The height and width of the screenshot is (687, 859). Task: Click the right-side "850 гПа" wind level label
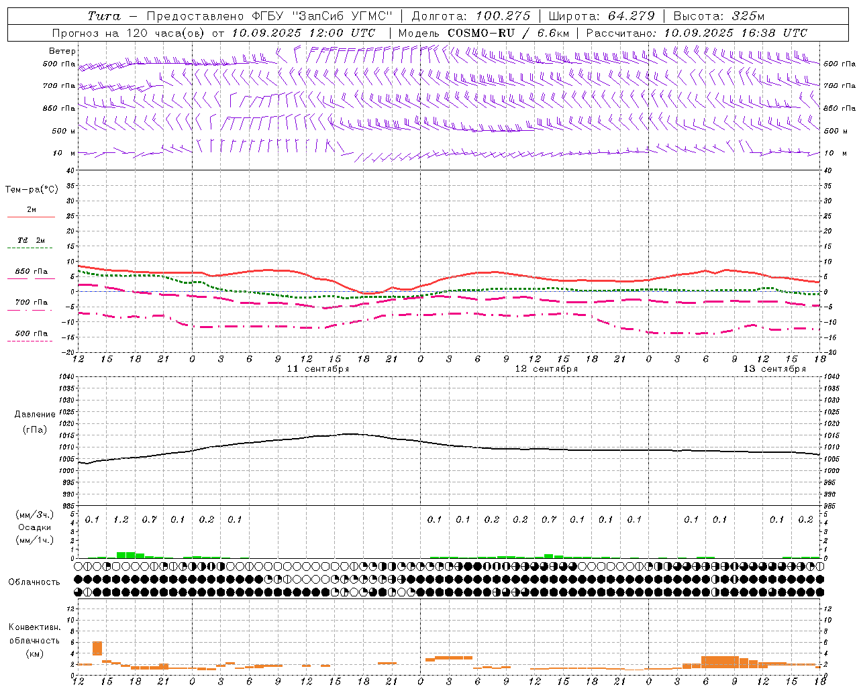click(840, 108)
